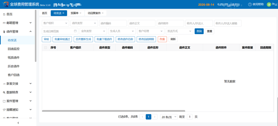Click the 案件数量 column header
The height and width of the screenshot is (126, 278).
coord(247,48)
